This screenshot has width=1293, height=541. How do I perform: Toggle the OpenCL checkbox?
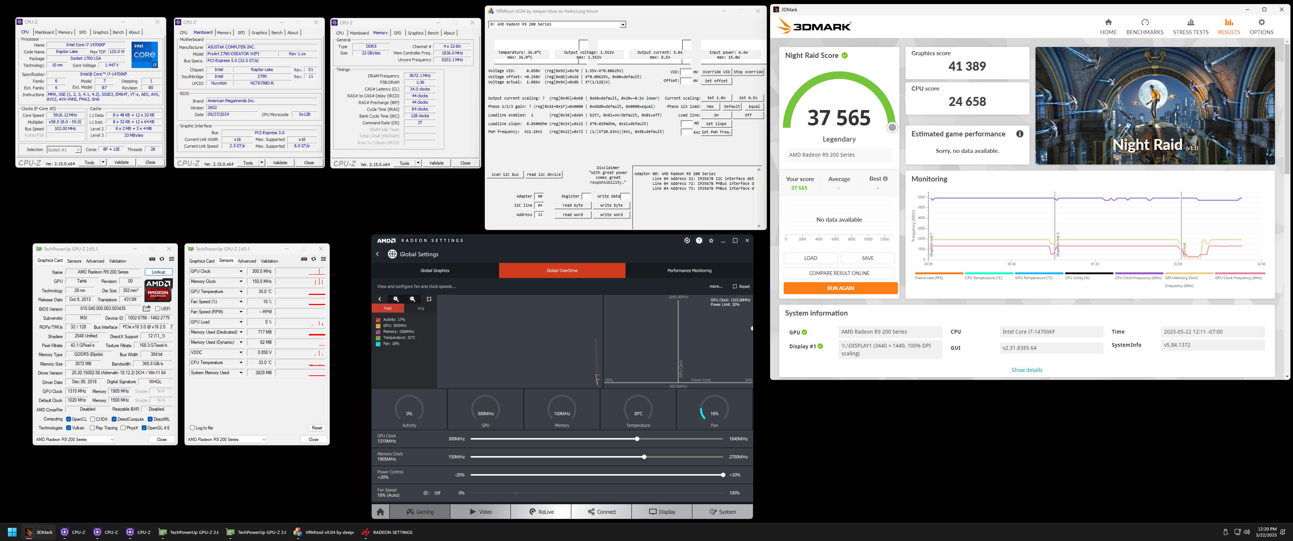coord(68,419)
